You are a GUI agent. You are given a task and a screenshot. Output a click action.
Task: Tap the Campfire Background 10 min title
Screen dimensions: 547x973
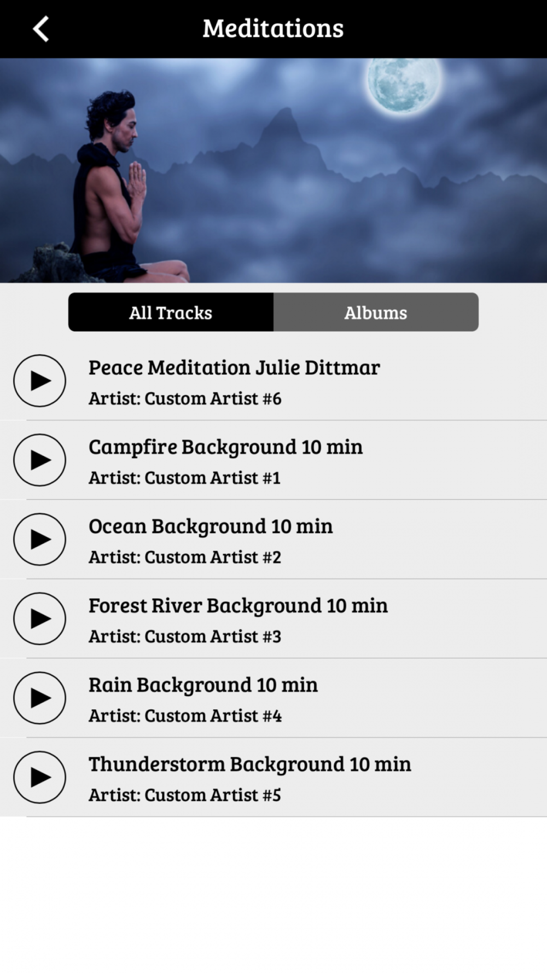pos(225,447)
